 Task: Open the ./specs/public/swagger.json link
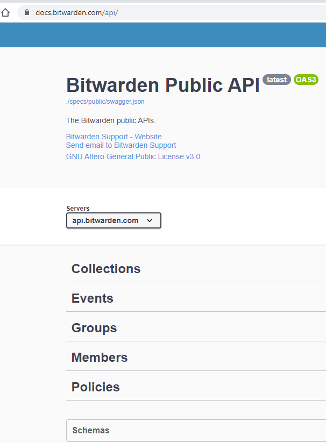click(x=105, y=102)
